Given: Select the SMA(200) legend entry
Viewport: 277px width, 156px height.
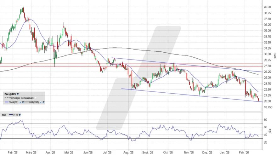Looking at the screenshot, I should point(33,102).
